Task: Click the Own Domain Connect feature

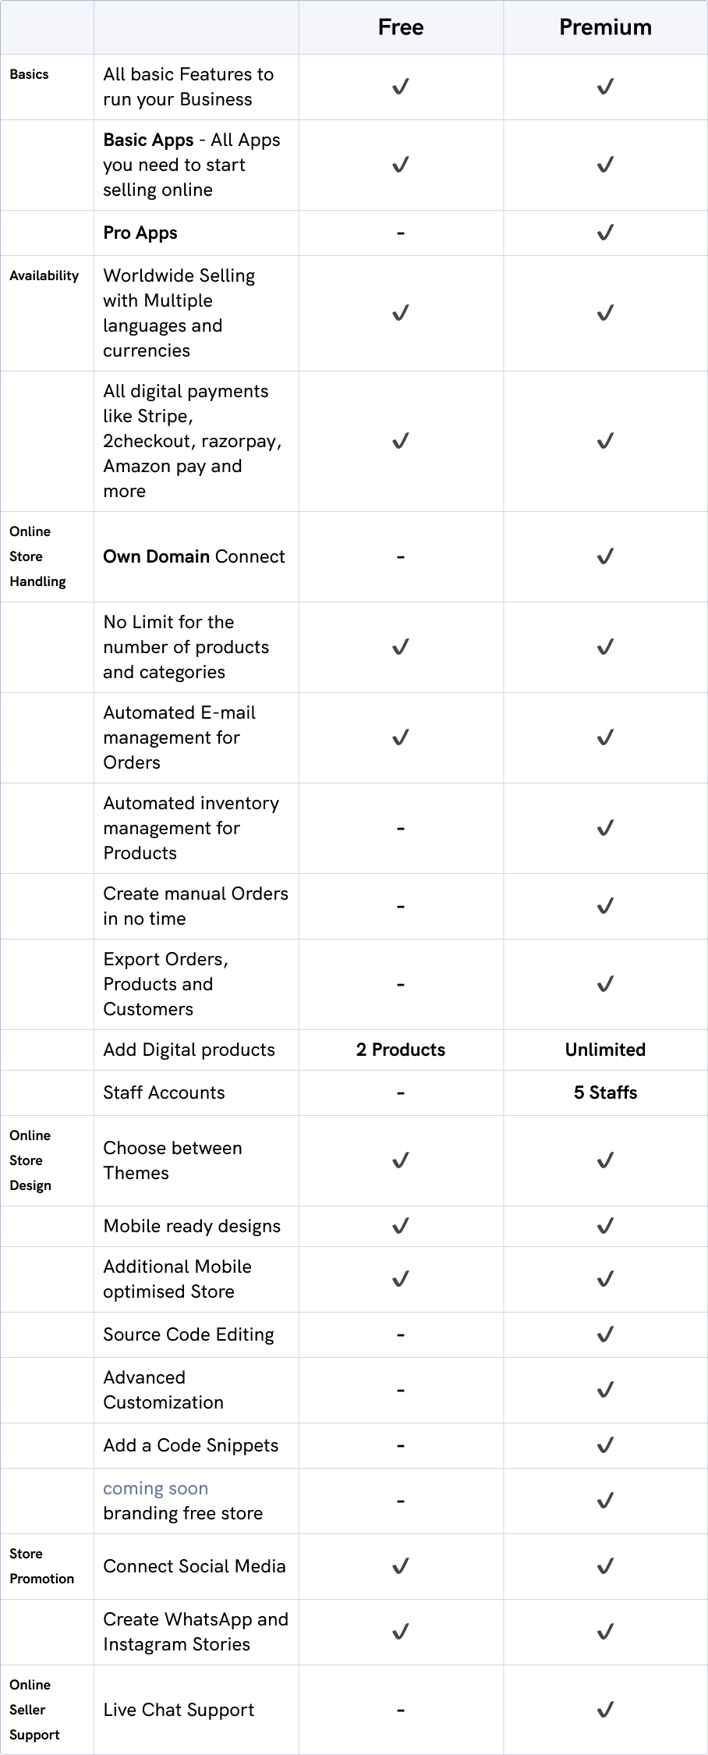Action: click(194, 556)
